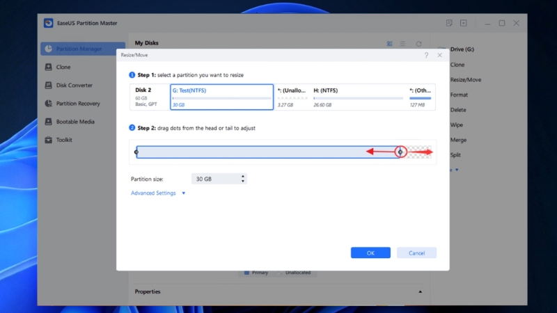Confirm the resize with the OK button
The image size is (557, 313).
pyautogui.click(x=370, y=252)
